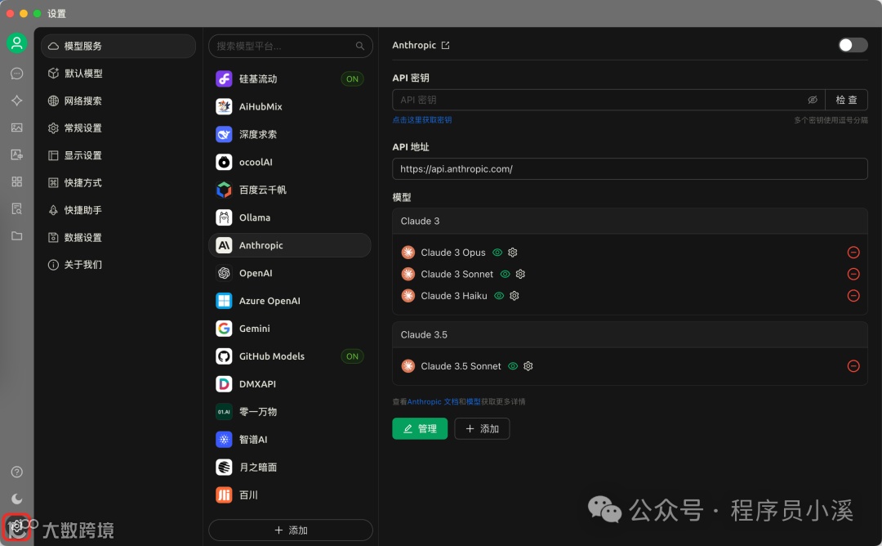Select the Gemini provider
Viewport: 882px width, 546px height.
290,328
